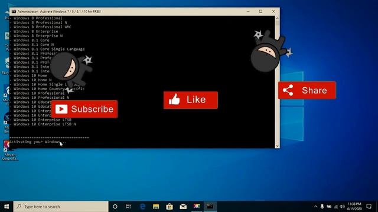Open the clock showing 11:38 PM

pos(354,207)
